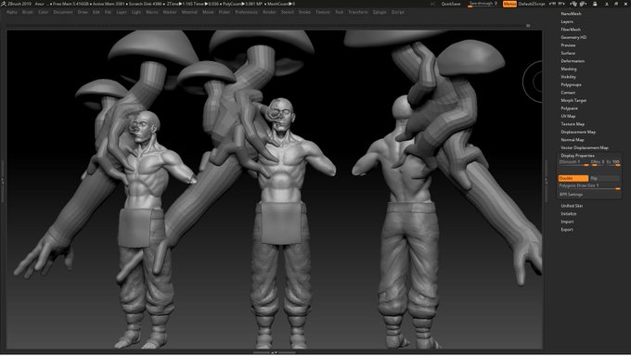Image resolution: width=631 pixels, height=356 pixels.
Task: Open BPR Settings in Display Properties
Action: pyautogui.click(x=571, y=195)
